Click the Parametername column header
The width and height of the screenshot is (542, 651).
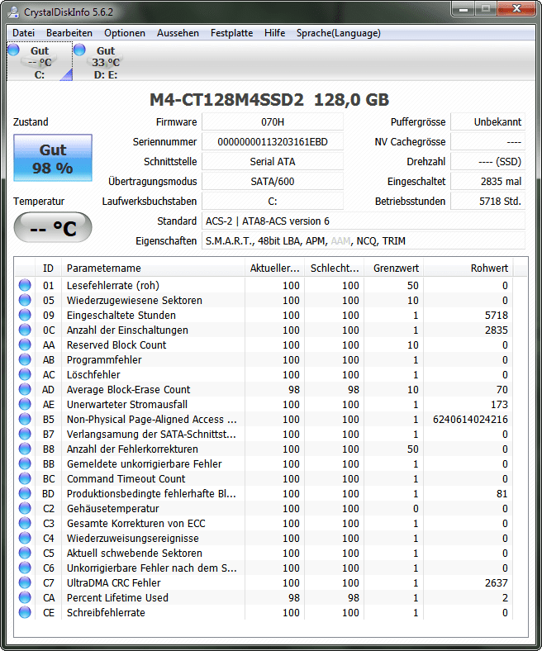tap(153, 268)
